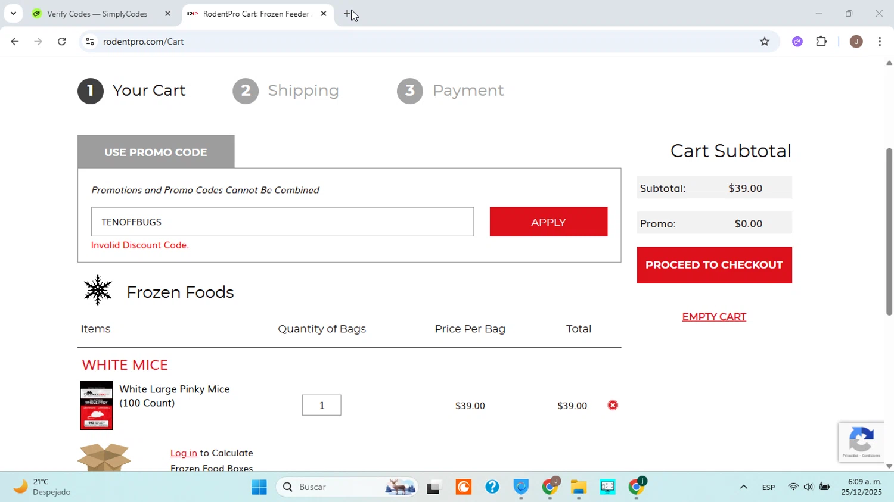Screen dimensions: 894x502
Task: Click the scrollbar up arrow
Action: click(889, 63)
